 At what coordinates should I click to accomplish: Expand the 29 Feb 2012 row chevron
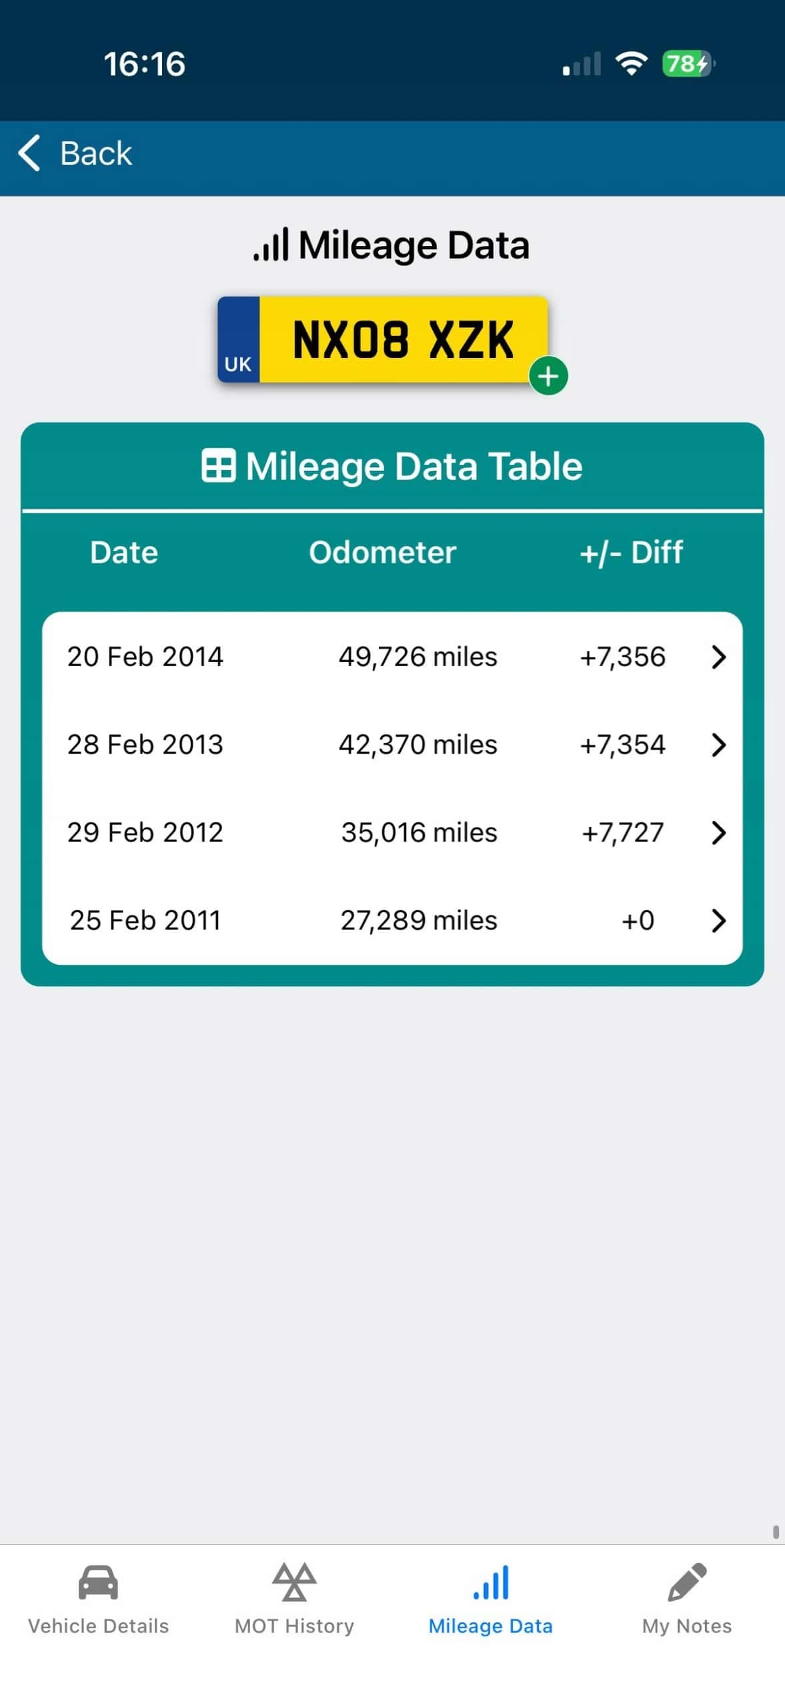click(718, 833)
